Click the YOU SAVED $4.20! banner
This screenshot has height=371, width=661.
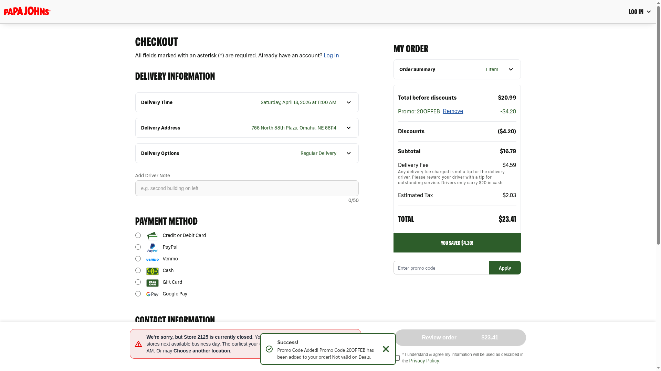click(457, 243)
